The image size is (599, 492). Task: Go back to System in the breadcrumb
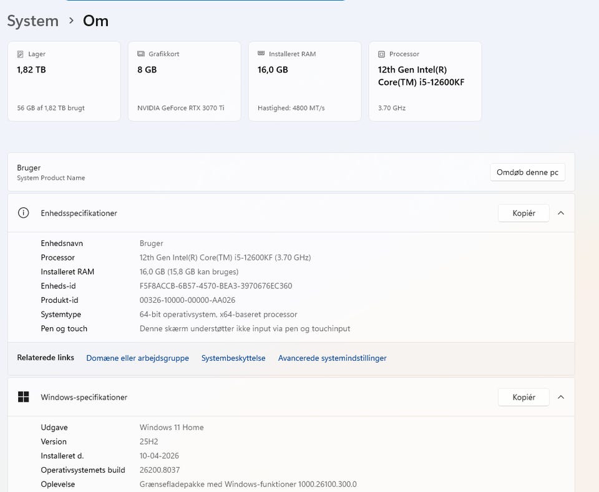(x=32, y=21)
